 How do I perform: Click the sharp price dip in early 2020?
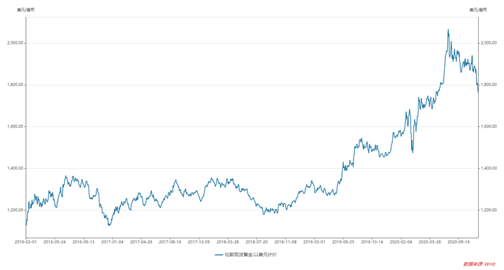click(413, 152)
